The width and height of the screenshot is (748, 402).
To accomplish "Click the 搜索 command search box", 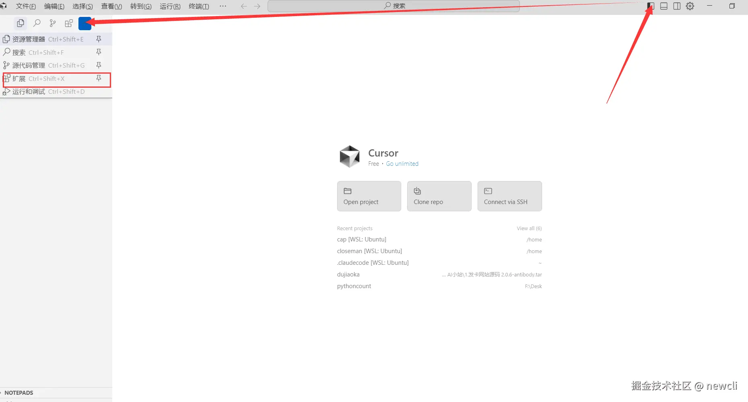I will 394,6.
